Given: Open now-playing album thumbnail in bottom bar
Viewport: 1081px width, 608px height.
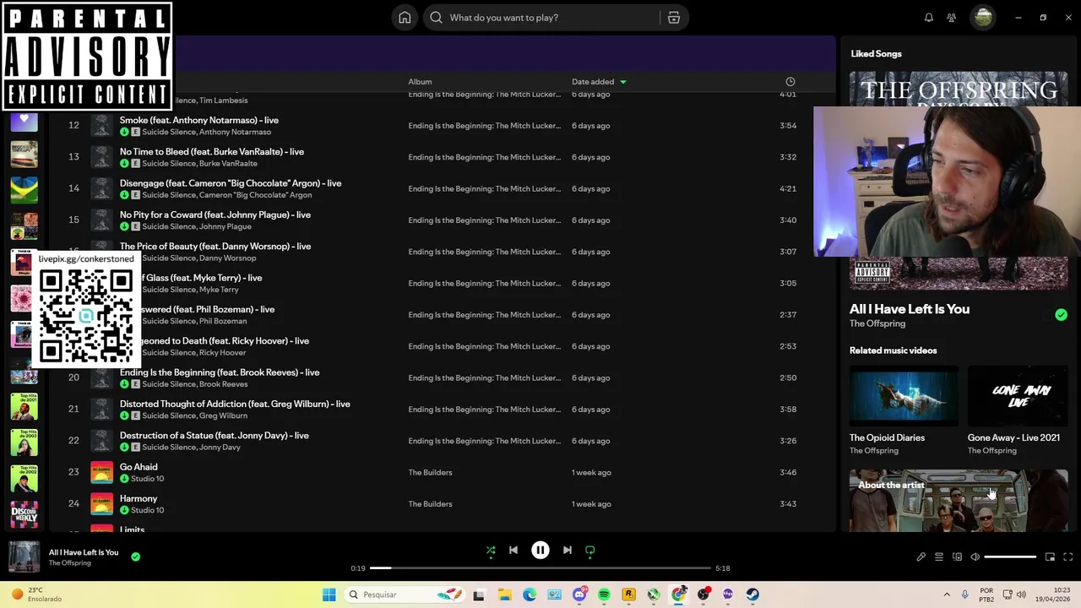Looking at the screenshot, I should 24,557.
